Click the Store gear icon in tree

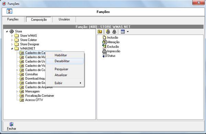click(x=12, y=31)
